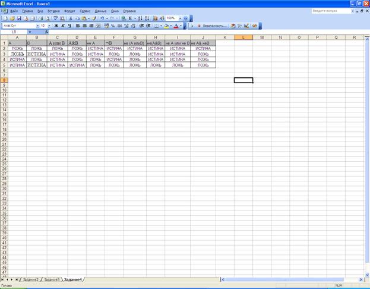Increase the cell indent

(x=148, y=26)
